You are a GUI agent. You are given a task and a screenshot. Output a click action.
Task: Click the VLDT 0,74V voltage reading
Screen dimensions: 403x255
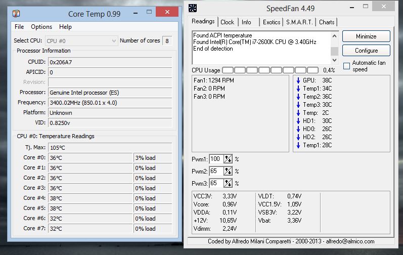(x=280, y=196)
